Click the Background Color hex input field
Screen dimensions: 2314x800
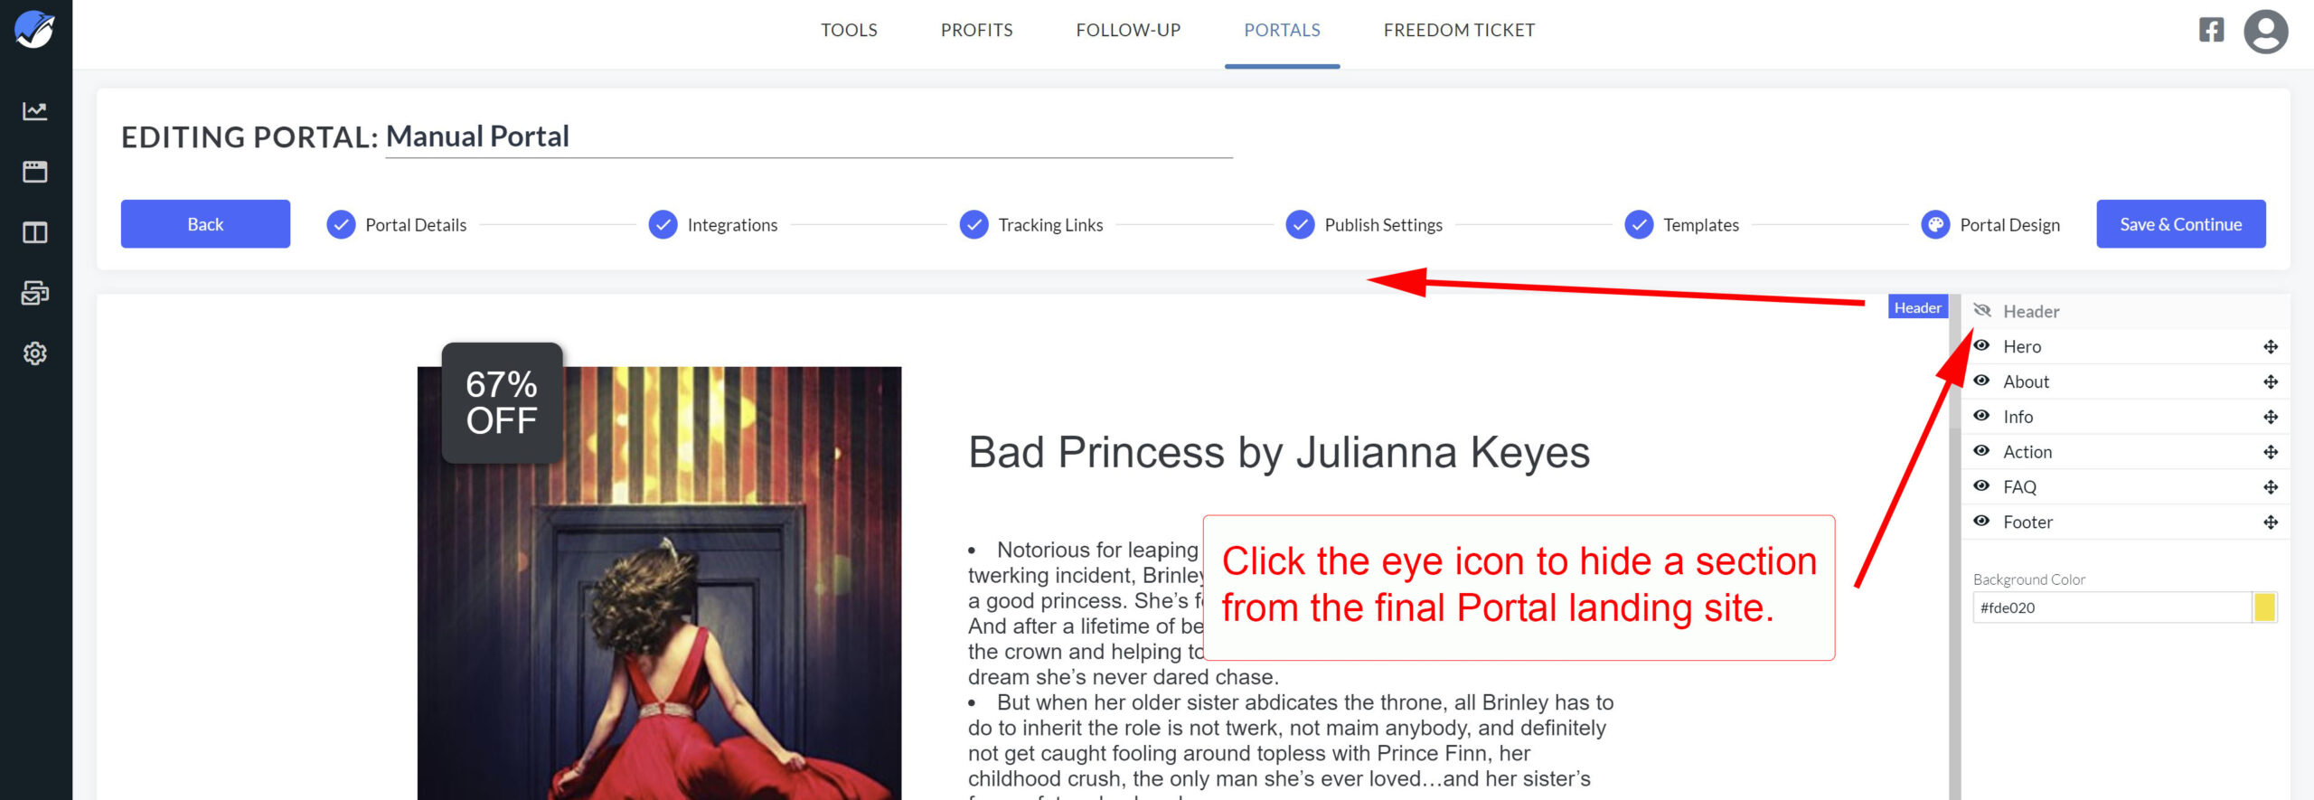pyautogui.click(x=2110, y=607)
